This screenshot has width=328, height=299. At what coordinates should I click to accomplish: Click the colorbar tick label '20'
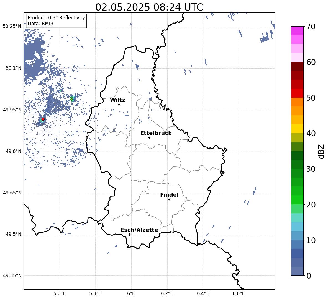pyautogui.click(x=311, y=204)
